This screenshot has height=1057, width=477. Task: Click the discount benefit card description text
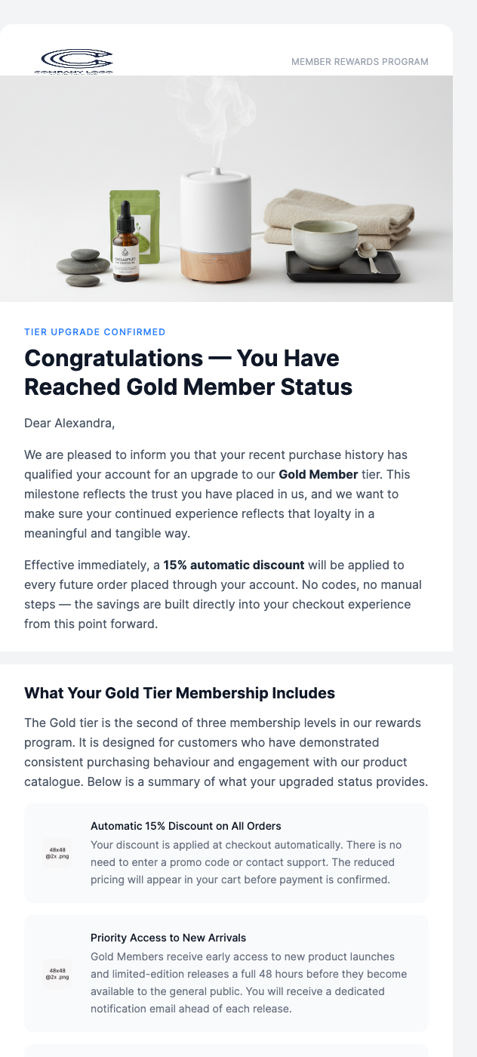point(245,862)
